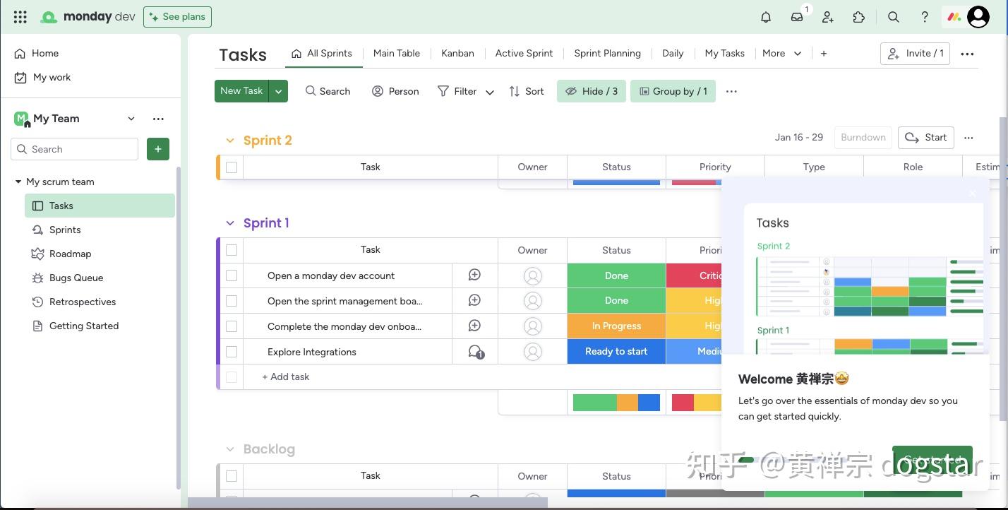Click Done status of Open a monday dev account
Screen dimensions: 1008x510
[616, 275]
